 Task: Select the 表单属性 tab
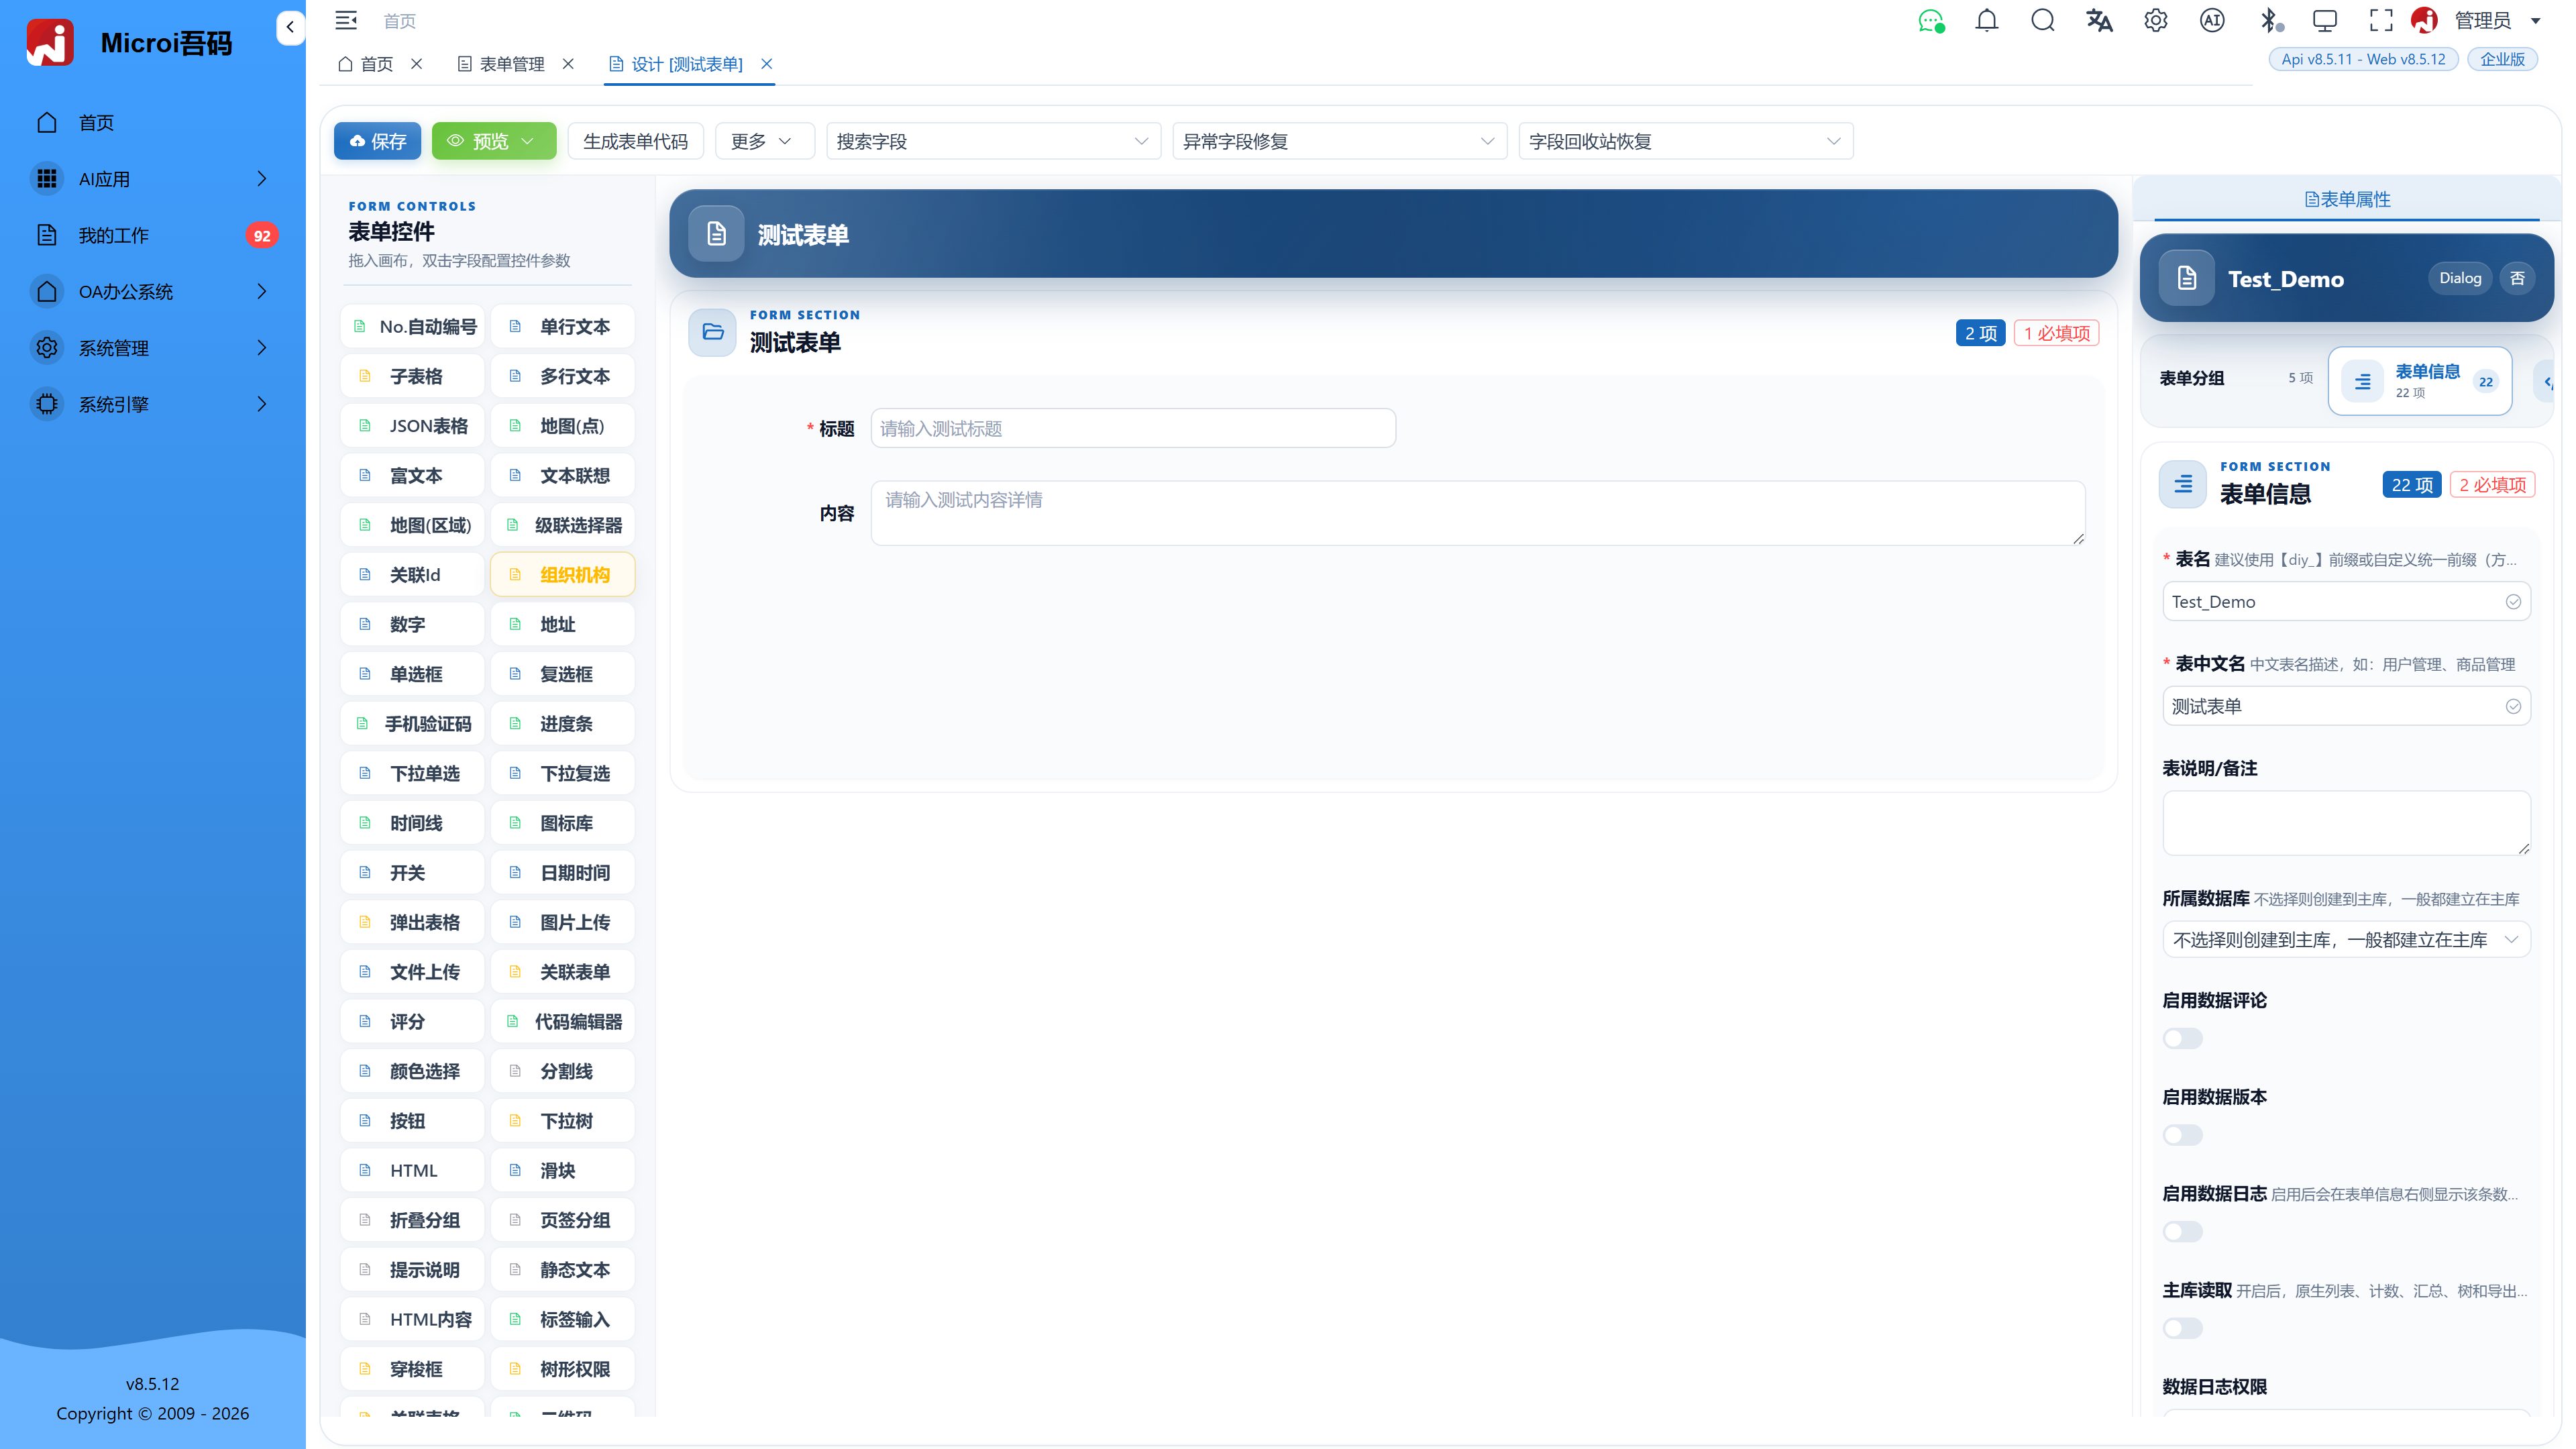[2346, 200]
